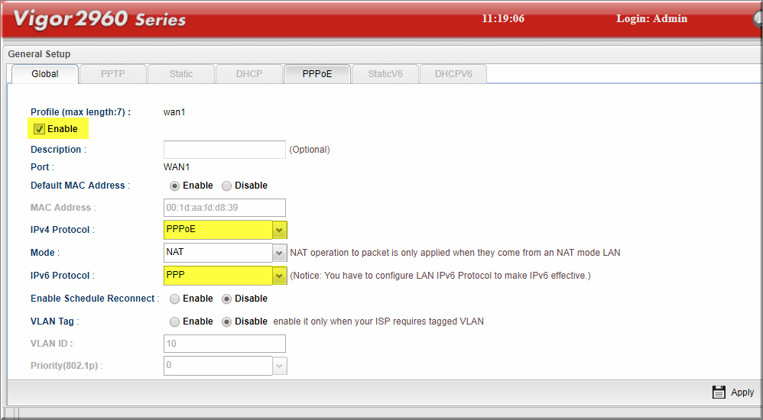Expand the Mode dropdown showing NAT
763x420 pixels.
point(280,253)
